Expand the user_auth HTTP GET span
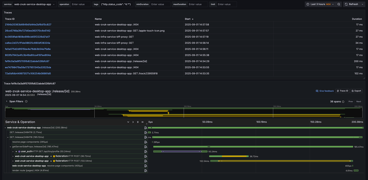 13,151
